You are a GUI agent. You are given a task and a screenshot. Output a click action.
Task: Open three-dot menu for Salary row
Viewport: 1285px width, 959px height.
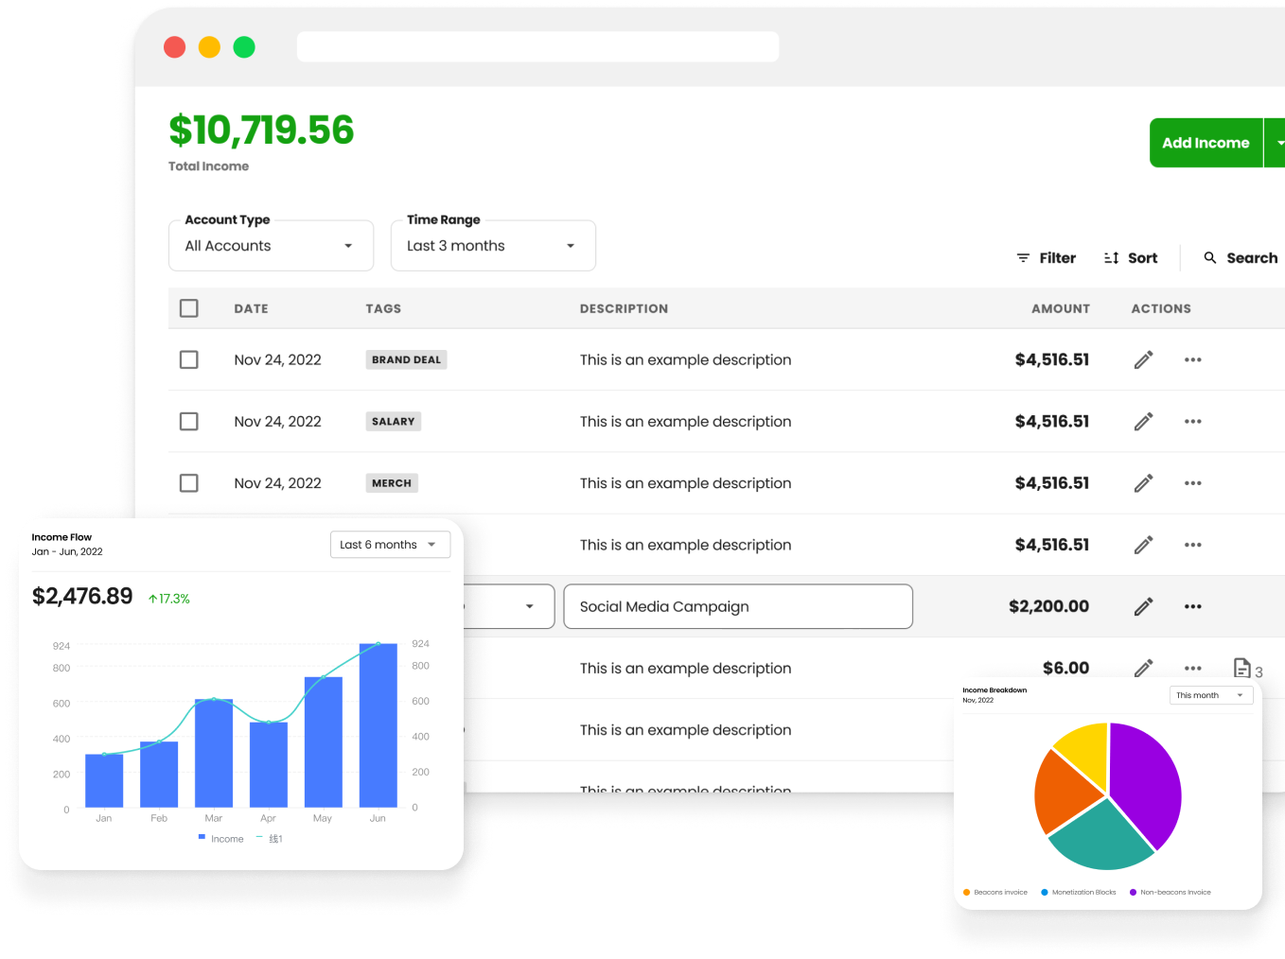tap(1192, 422)
